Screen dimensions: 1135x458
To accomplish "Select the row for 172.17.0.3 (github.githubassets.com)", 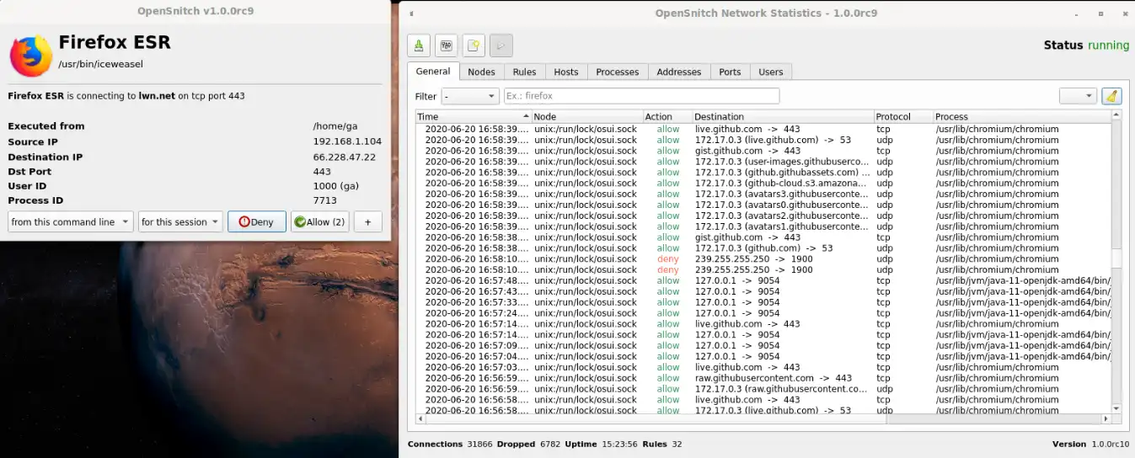I will (764, 173).
